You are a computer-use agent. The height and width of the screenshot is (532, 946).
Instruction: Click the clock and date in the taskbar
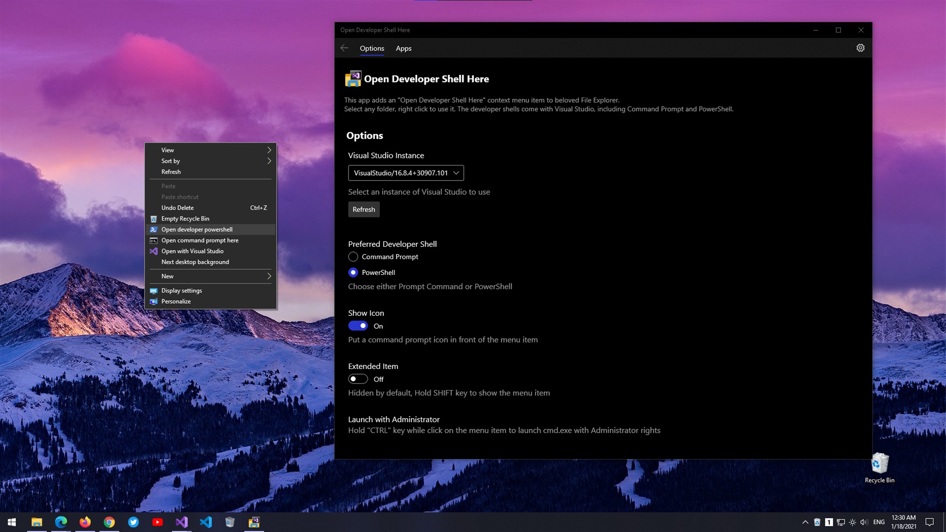coord(903,522)
